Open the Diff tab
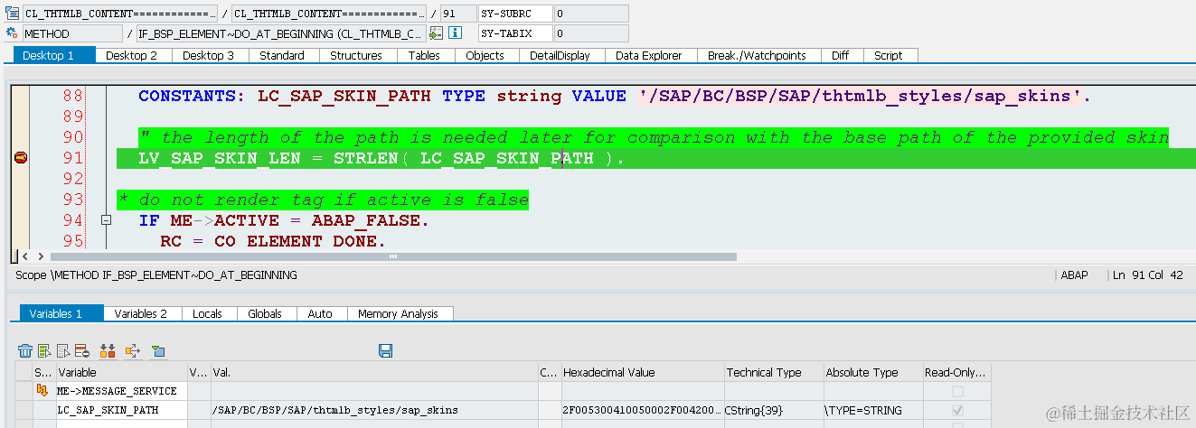This screenshot has width=1196, height=428. [841, 55]
